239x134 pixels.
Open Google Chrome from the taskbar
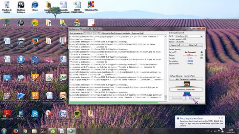pyautogui.click(x=25, y=131)
